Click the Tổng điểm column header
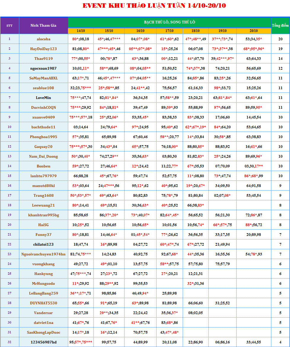Image resolution: width=290 pixels, height=347 pixels. click(280, 25)
